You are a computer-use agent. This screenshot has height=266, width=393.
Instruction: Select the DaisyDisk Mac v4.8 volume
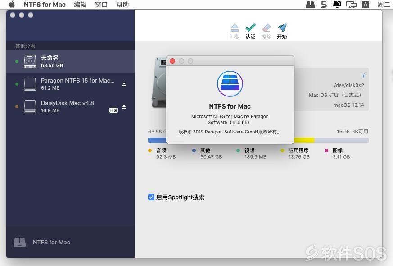(x=70, y=107)
